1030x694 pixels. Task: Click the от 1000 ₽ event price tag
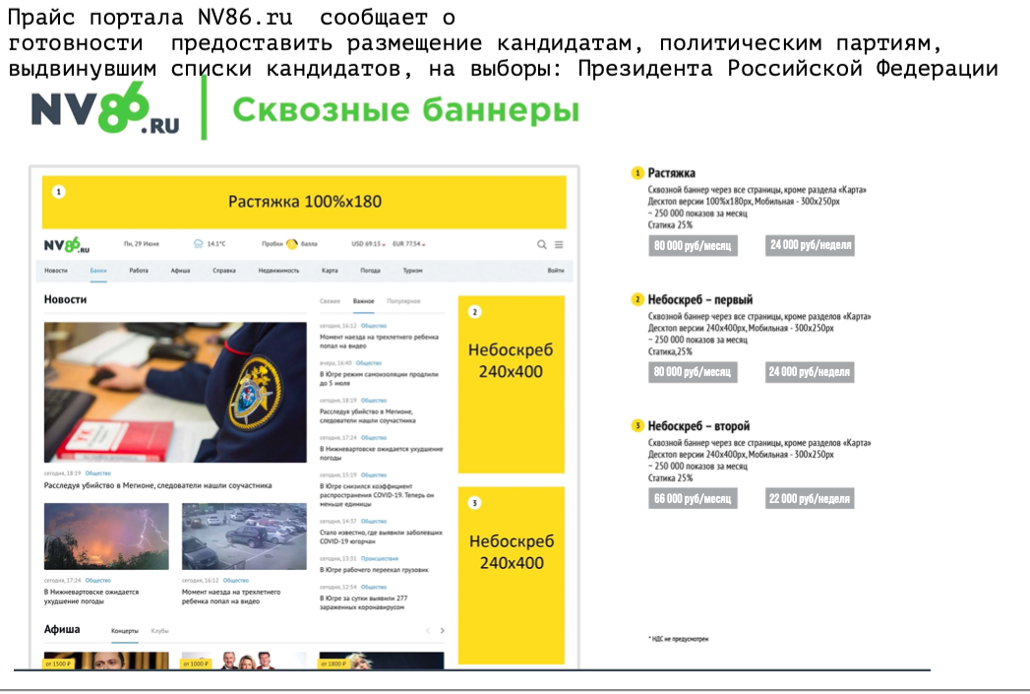tap(196, 663)
